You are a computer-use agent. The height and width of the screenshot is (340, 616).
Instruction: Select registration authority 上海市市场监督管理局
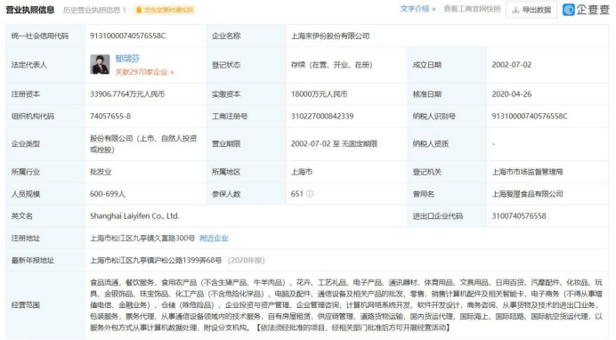[527, 172]
